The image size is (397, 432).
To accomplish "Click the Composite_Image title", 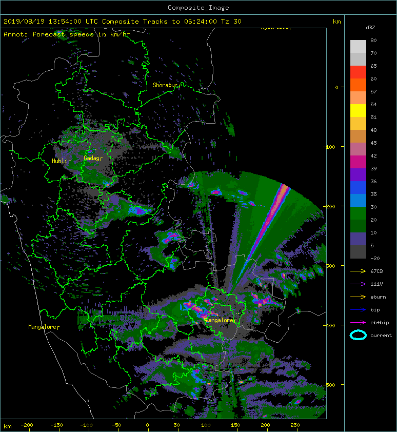I will 198,8.
